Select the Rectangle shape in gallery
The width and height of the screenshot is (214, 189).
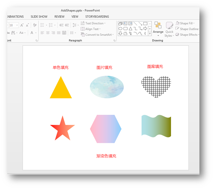pos(145,24)
